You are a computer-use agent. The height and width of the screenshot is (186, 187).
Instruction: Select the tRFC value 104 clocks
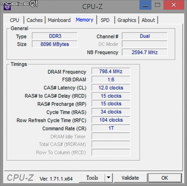[111, 120]
